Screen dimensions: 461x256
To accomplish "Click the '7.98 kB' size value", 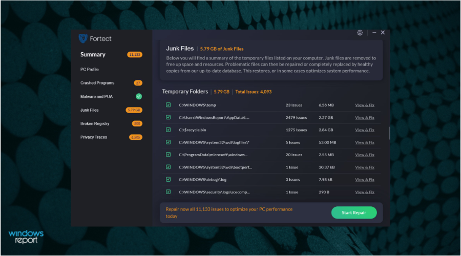I will (325, 180).
